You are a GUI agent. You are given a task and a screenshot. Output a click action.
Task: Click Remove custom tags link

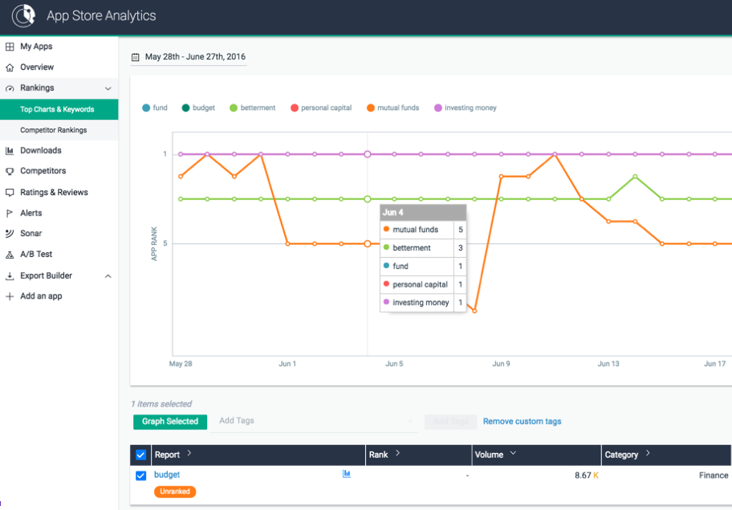(x=522, y=422)
